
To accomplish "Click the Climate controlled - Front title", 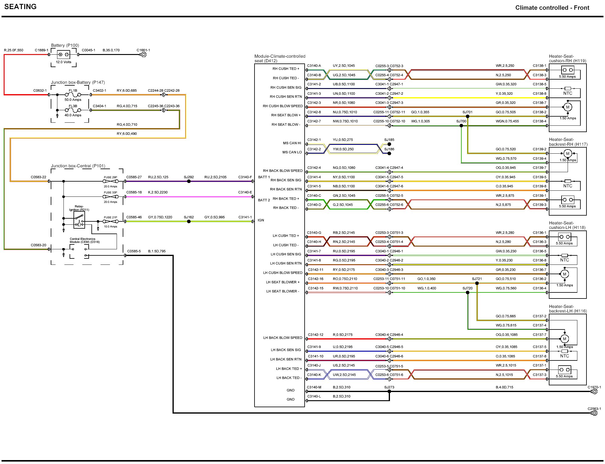I will click(x=552, y=8).
